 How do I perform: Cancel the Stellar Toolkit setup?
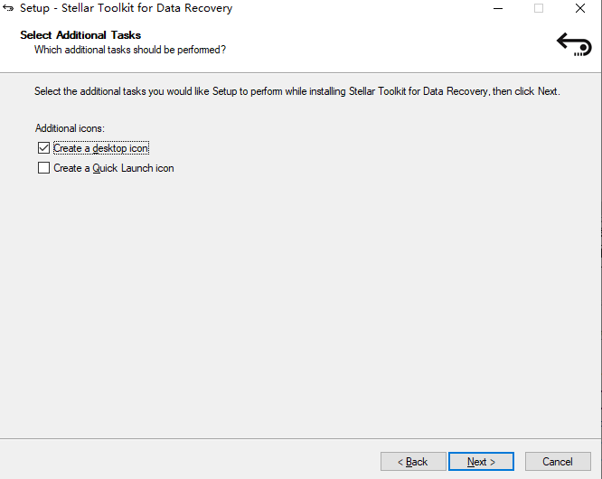point(558,462)
